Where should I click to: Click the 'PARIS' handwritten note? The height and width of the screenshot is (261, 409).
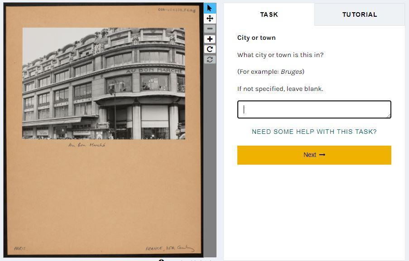(20, 248)
